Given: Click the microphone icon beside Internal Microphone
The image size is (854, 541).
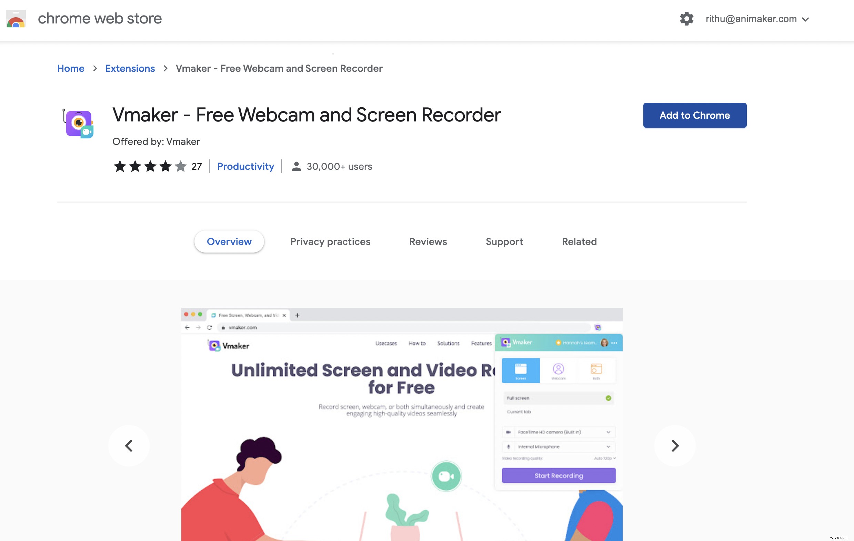Looking at the screenshot, I should 509,446.
